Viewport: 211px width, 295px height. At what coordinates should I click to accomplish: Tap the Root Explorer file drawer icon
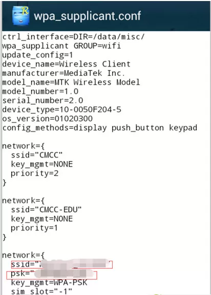point(20,15)
